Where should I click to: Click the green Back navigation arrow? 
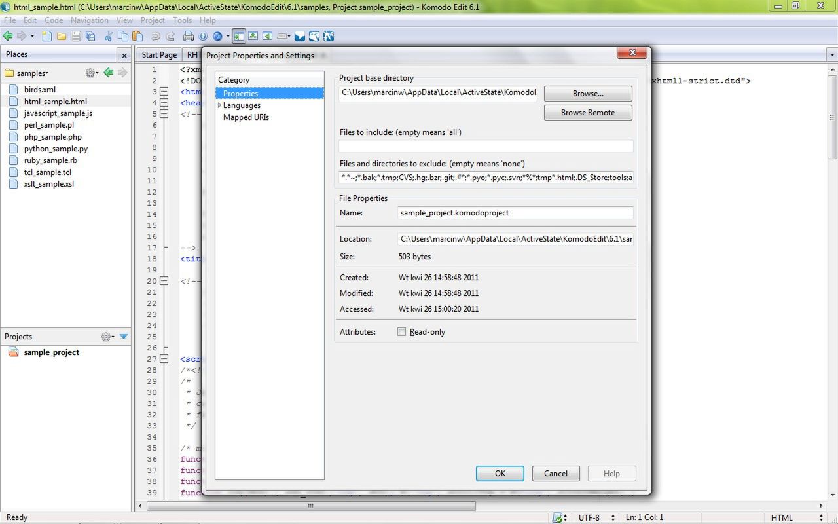(x=8, y=36)
